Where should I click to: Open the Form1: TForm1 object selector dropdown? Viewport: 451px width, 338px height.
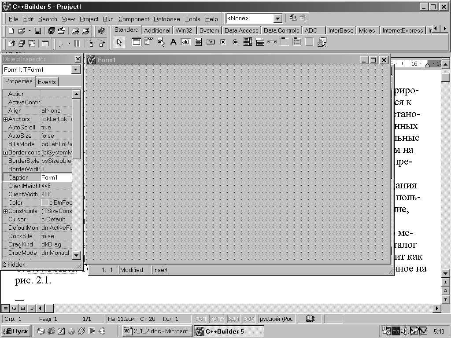(76, 70)
